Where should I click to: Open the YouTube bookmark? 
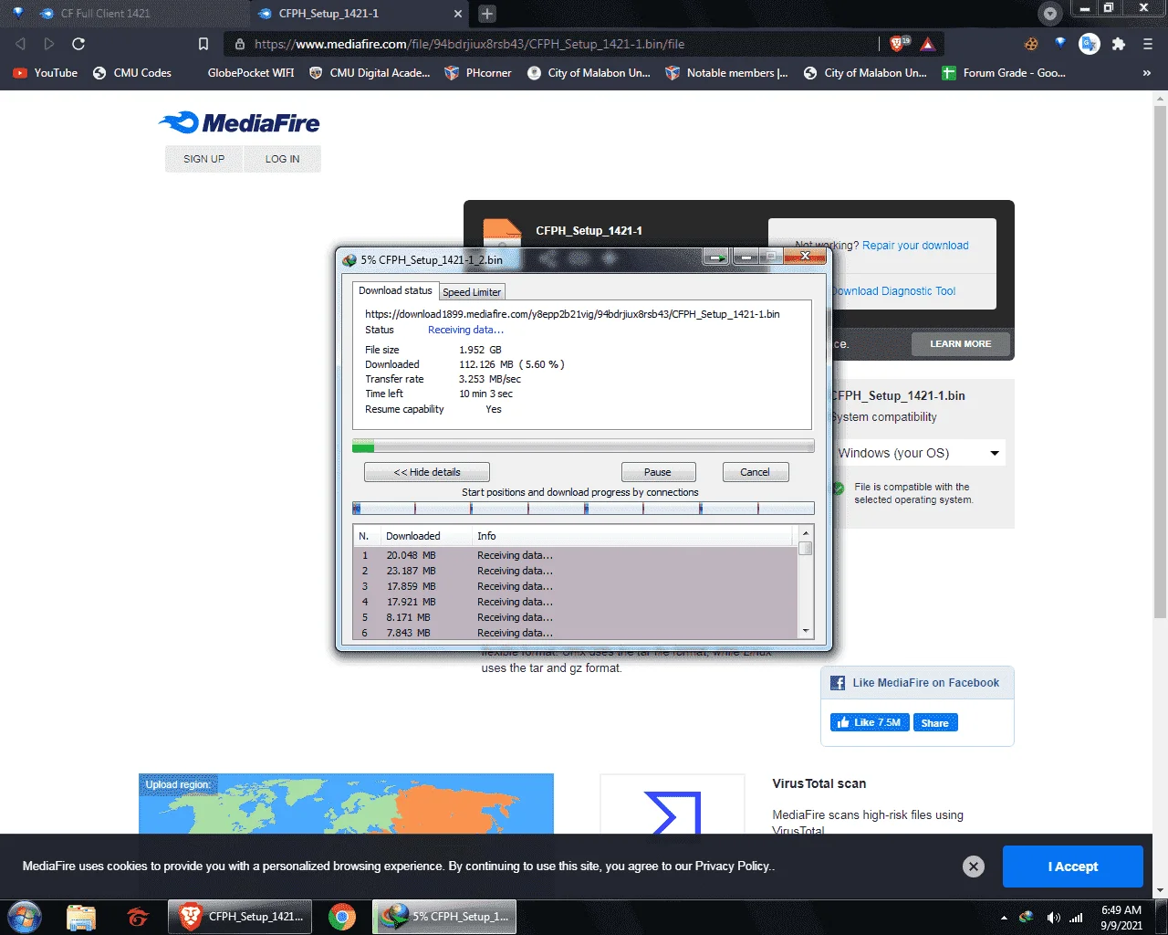46,73
